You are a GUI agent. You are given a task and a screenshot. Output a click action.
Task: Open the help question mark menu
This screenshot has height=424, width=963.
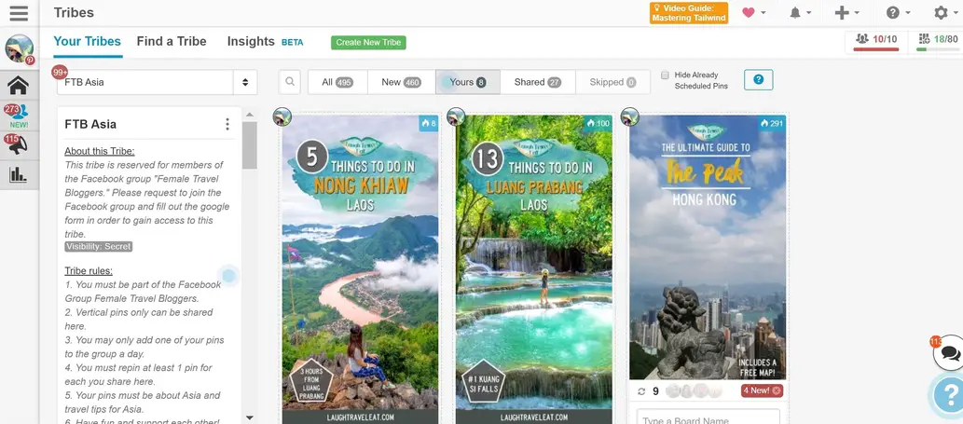coord(893,13)
